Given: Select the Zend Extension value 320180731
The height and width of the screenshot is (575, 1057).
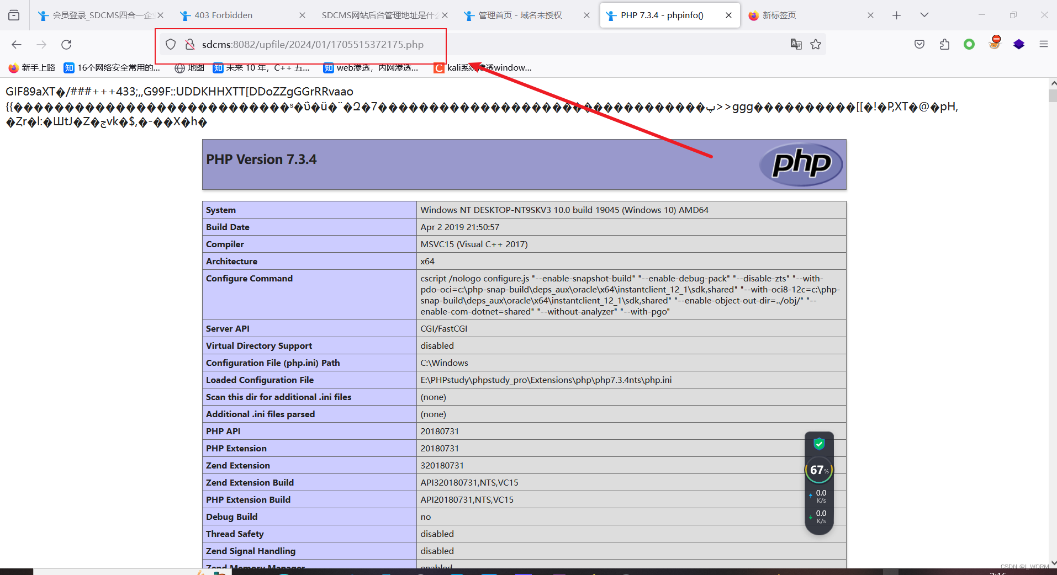Looking at the screenshot, I should click(442, 466).
